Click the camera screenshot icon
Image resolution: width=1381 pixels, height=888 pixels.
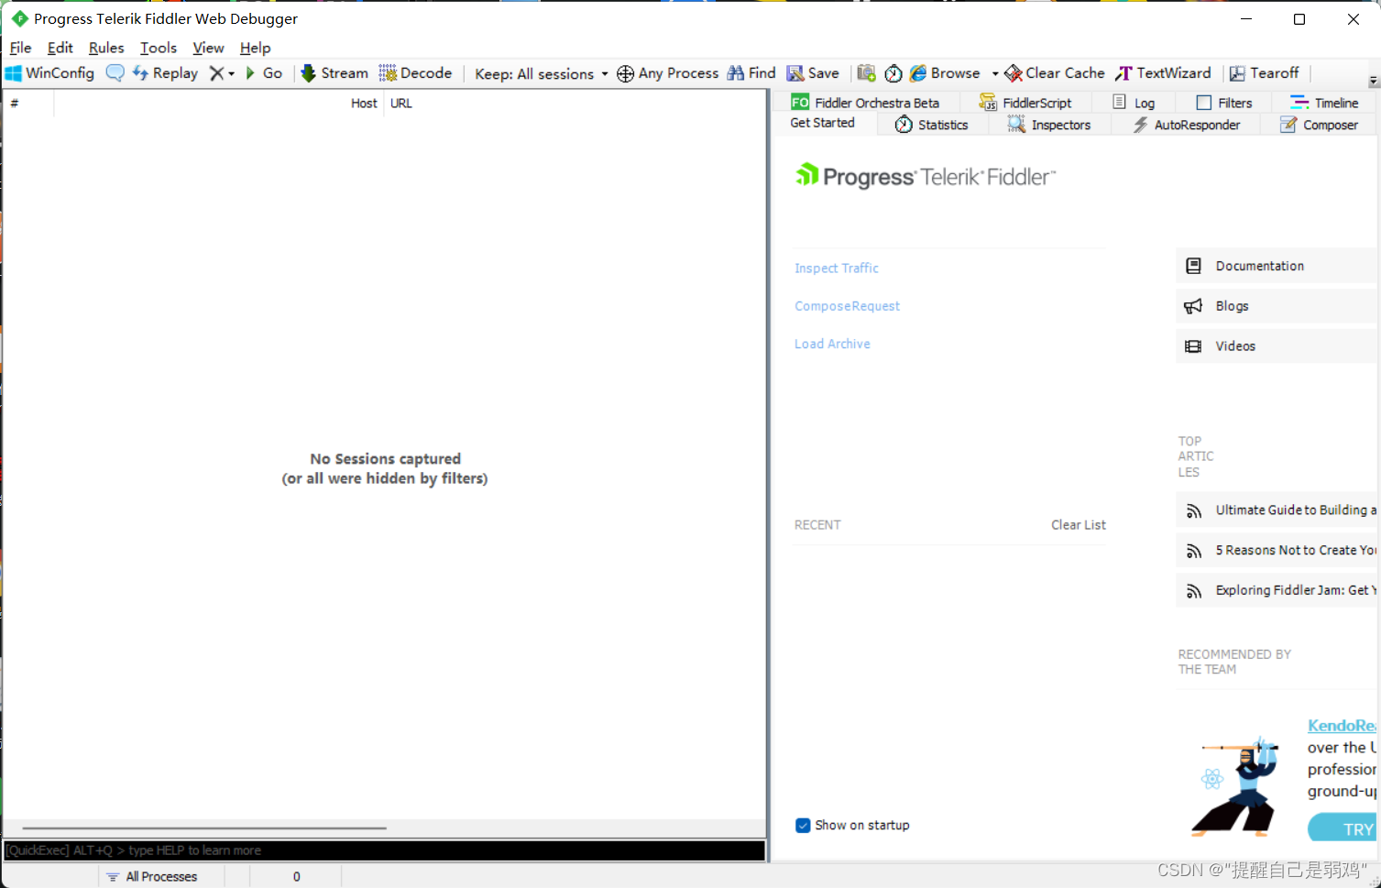866,73
